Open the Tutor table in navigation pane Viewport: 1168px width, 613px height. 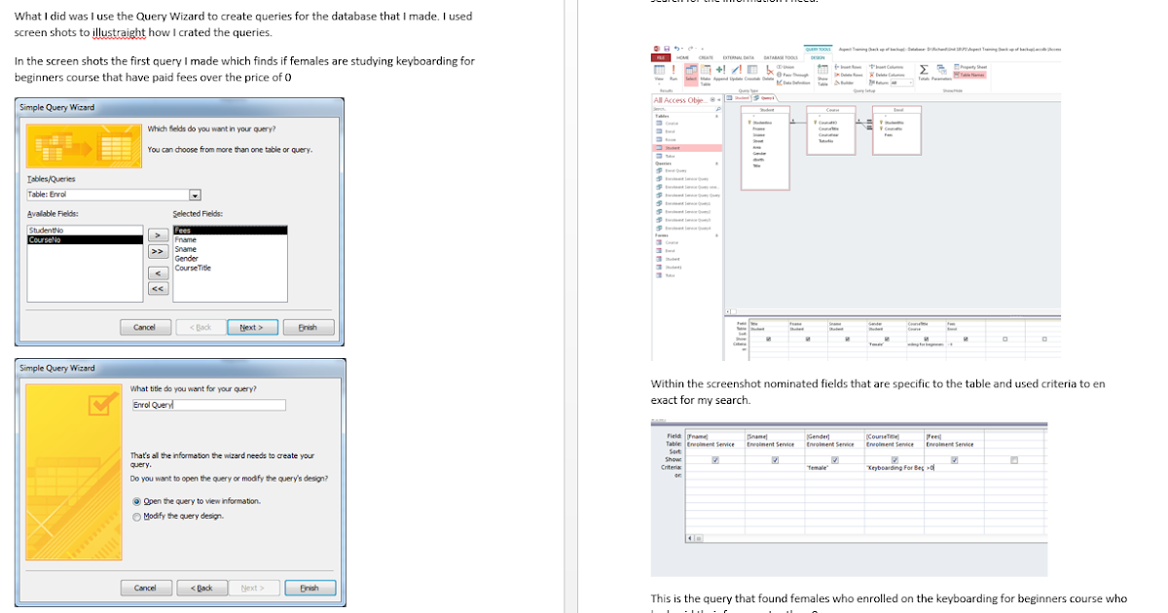(x=687, y=156)
